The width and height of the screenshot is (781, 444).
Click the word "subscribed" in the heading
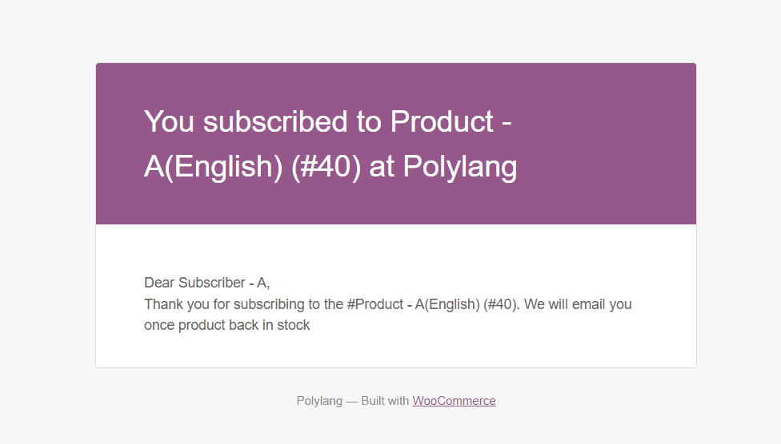point(275,122)
